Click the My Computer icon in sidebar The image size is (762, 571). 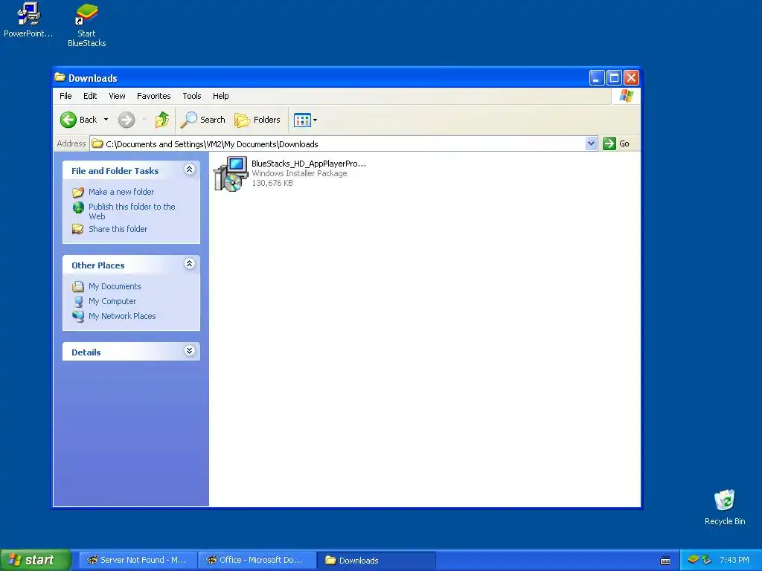tap(77, 302)
